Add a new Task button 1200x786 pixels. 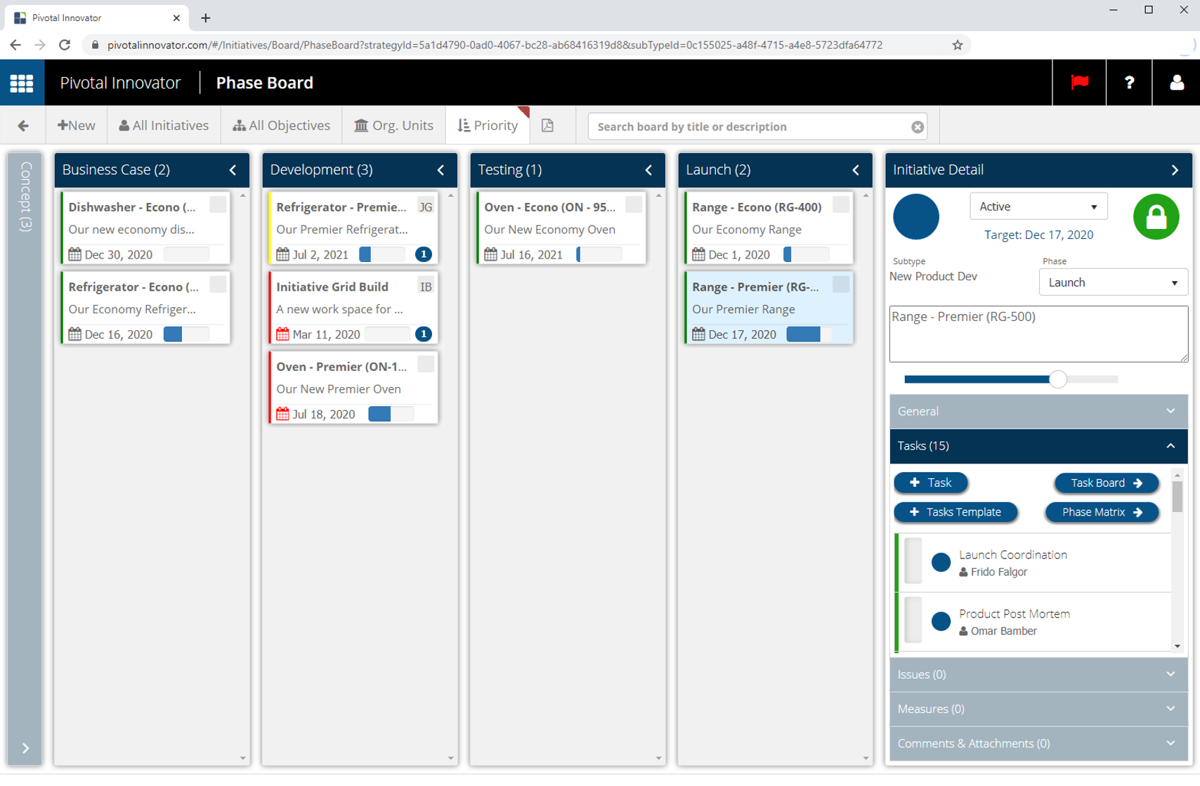[930, 483]
